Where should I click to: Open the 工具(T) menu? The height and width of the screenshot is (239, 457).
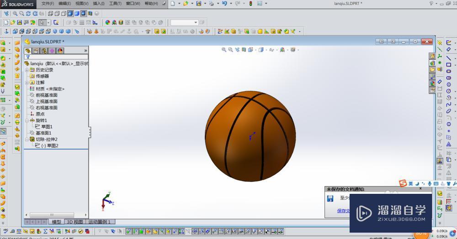tap(115, 4)
